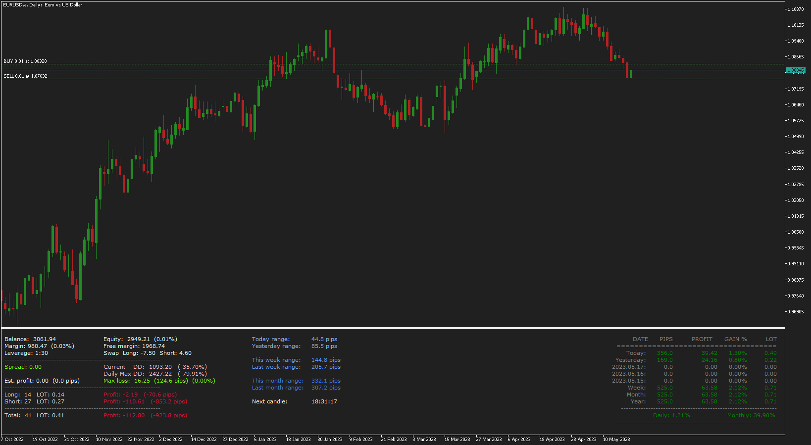Click the EURUSD.a Daily chart title
811x445 pixels.
pyautogui.click(x=43, y=4)
